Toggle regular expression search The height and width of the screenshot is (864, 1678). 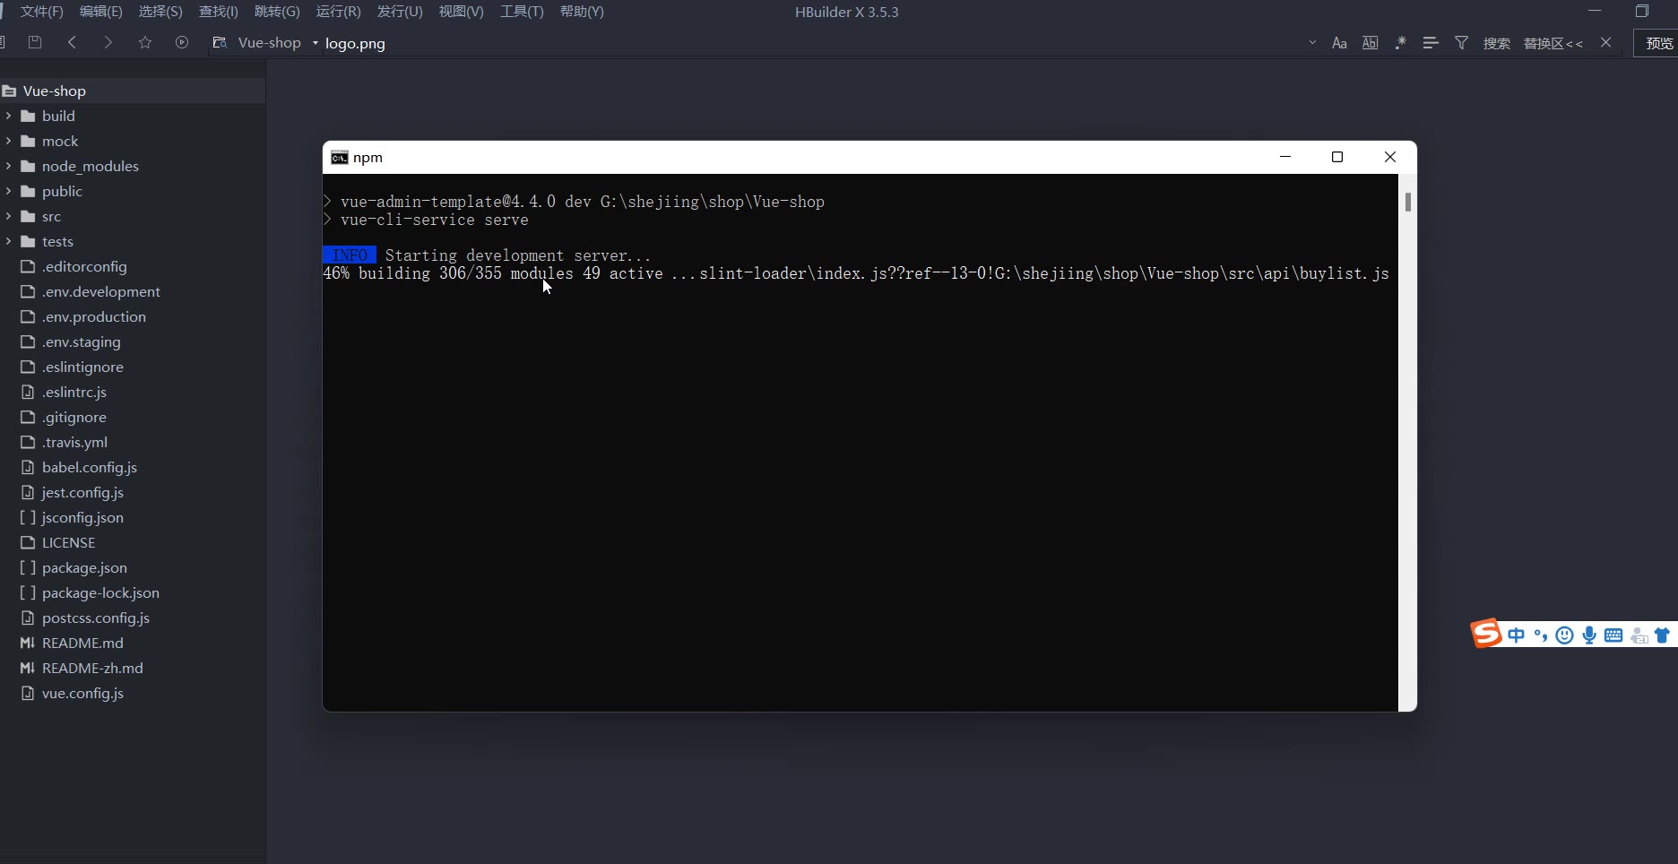1400,42
